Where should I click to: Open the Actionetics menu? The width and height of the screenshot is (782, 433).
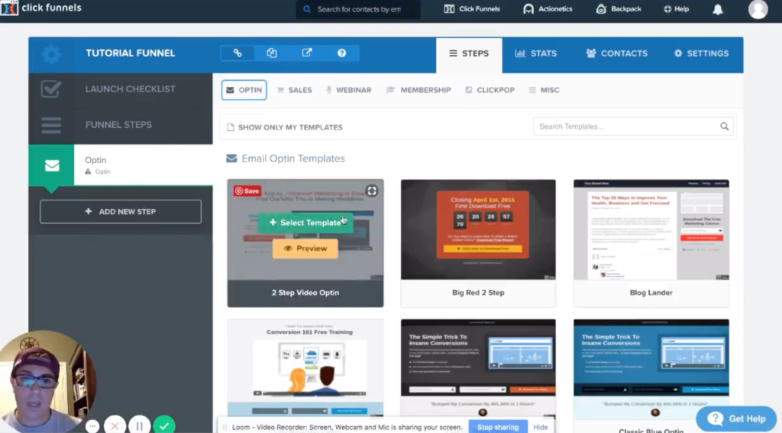coord(548,9)
